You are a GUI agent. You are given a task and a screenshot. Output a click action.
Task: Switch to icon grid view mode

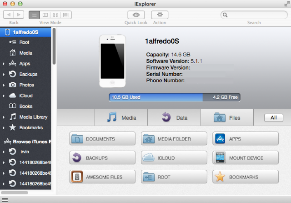(55, 15)
